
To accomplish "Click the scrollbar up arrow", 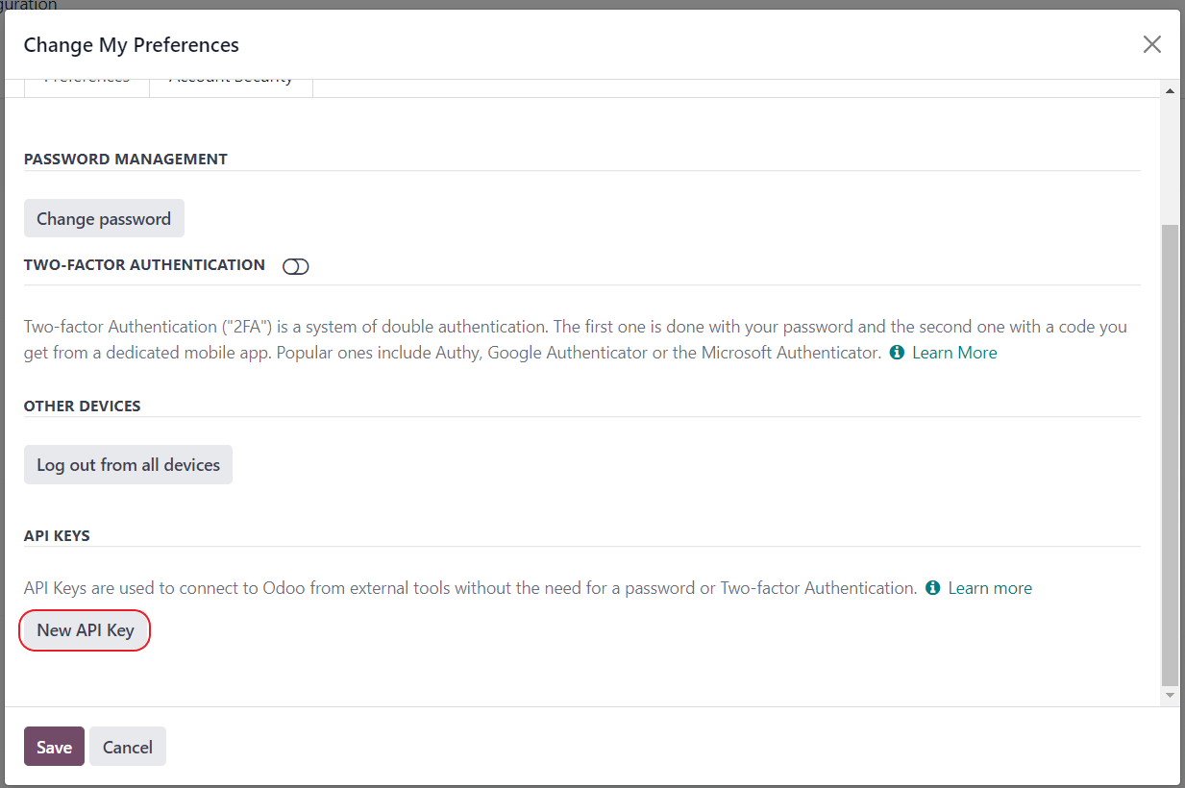I will pyautogui.click(x=1170, y=90).
